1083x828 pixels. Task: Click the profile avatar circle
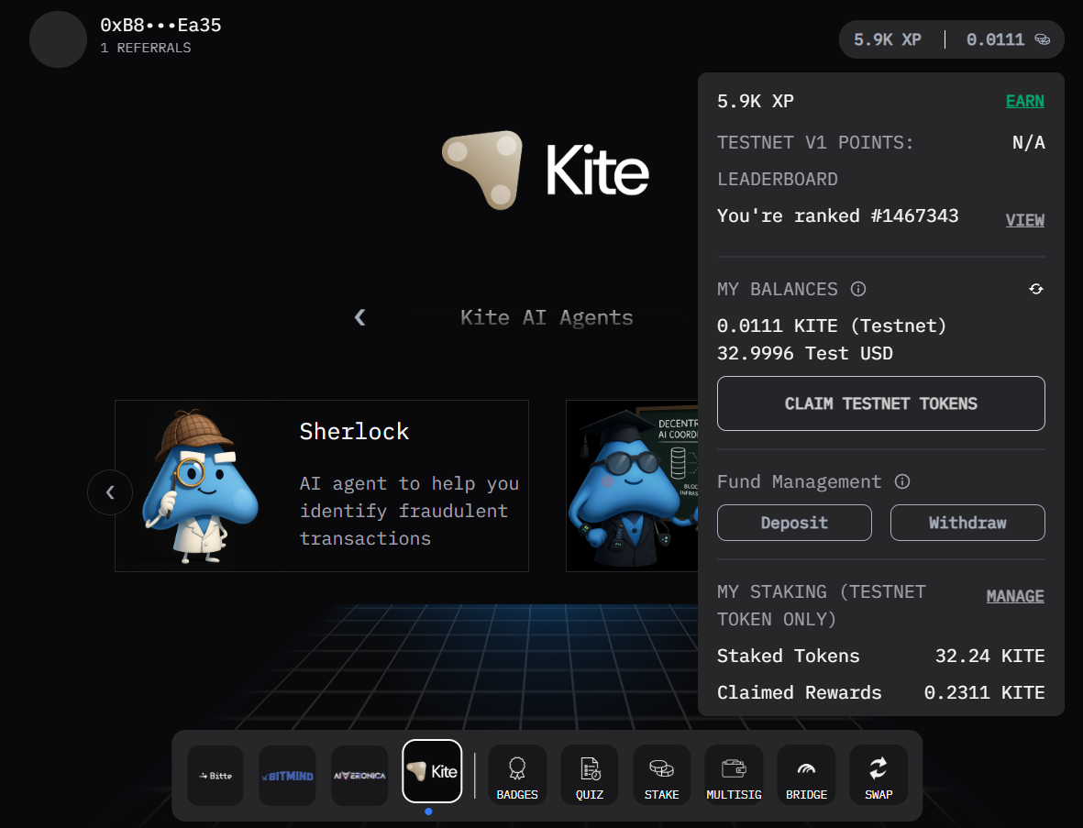(58, 39)
